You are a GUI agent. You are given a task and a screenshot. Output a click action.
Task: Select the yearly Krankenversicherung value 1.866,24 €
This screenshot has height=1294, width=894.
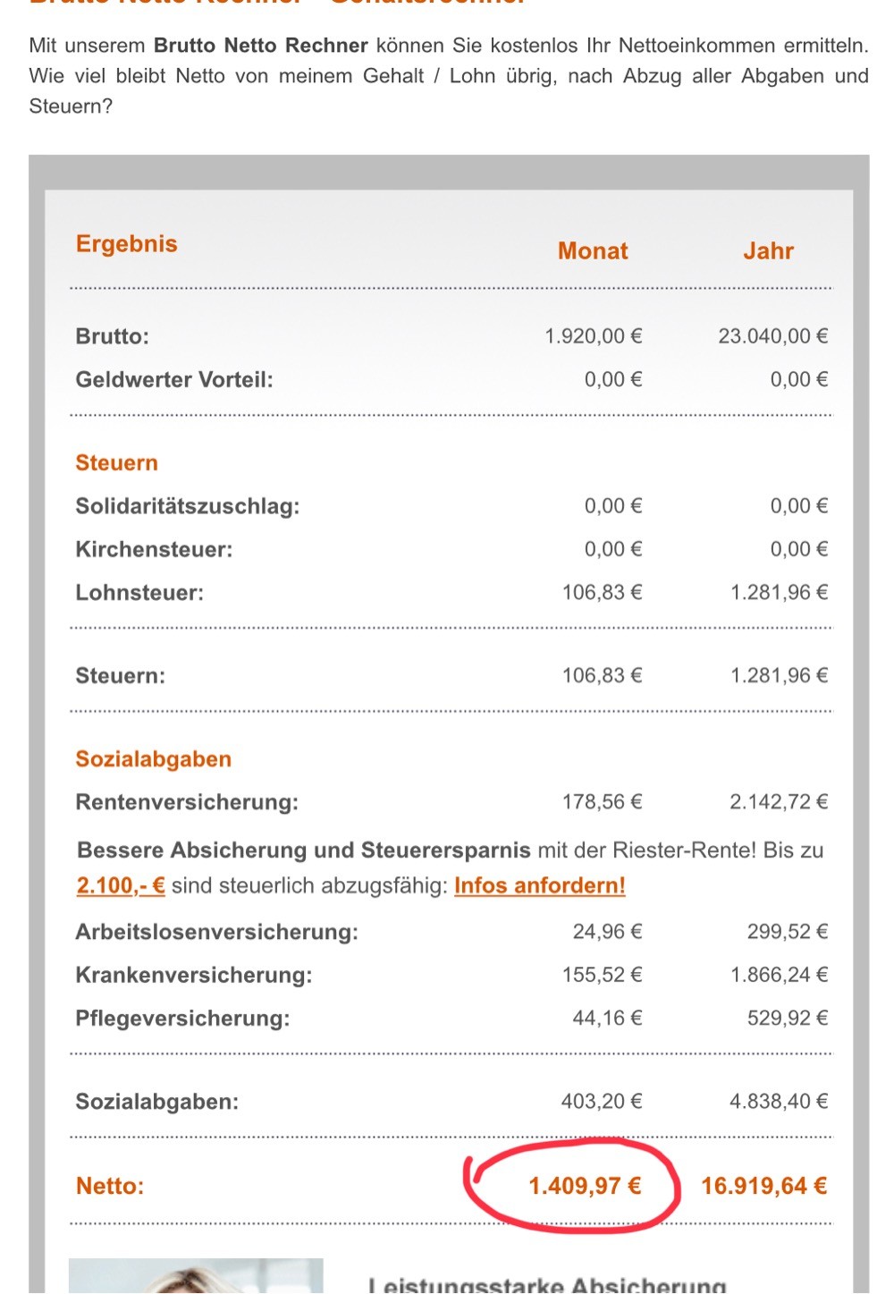point(779,975)
